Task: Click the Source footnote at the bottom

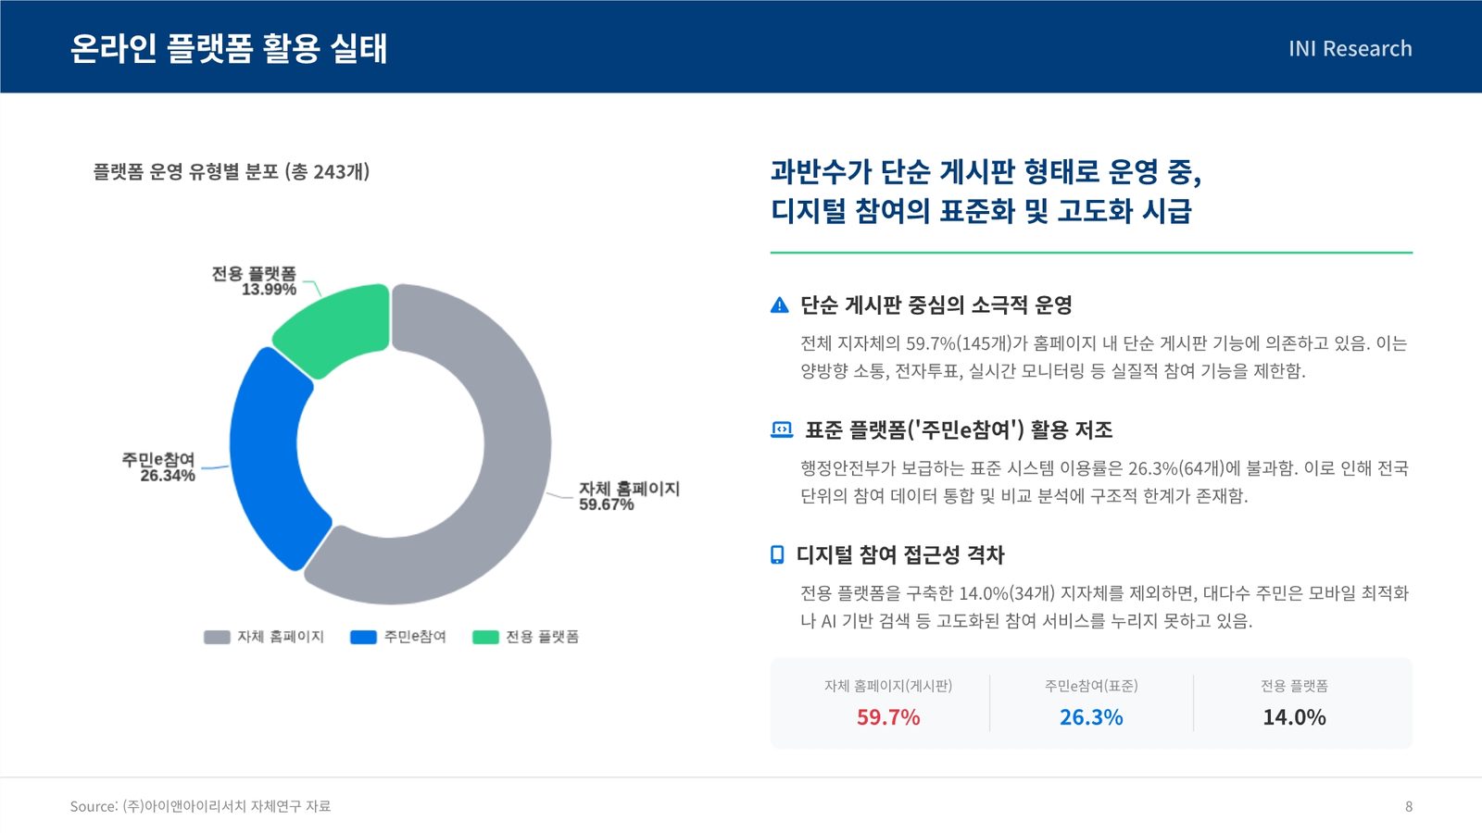Action: tap(200, 806)
